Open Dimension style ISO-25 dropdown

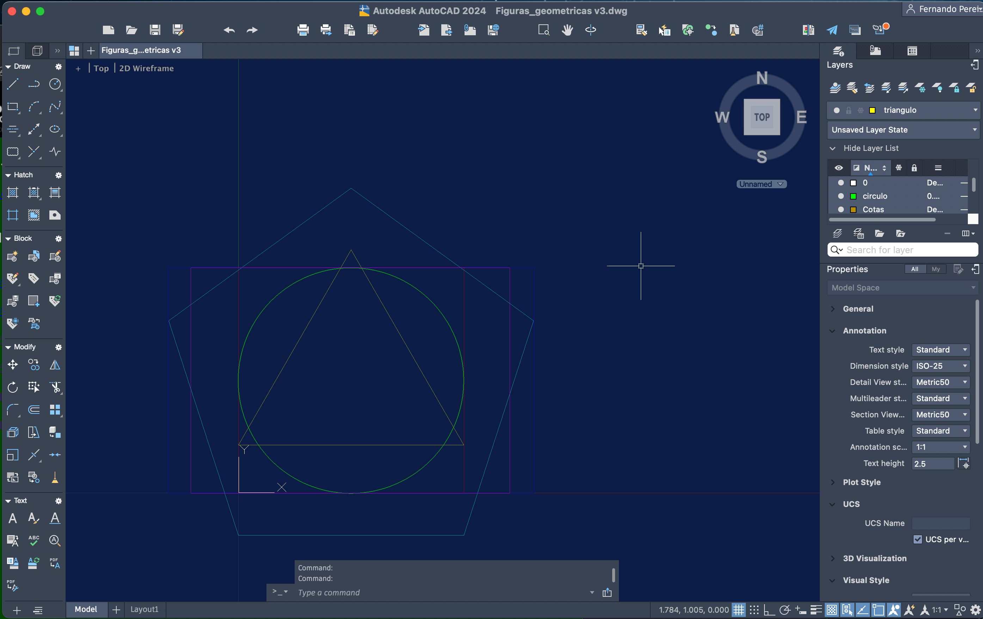941,366
